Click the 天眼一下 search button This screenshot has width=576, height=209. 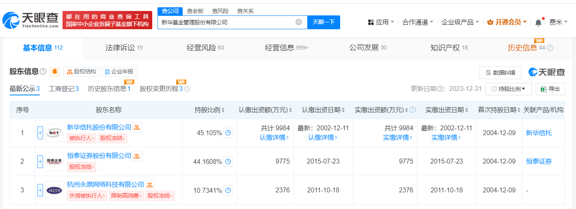point(324,22)
